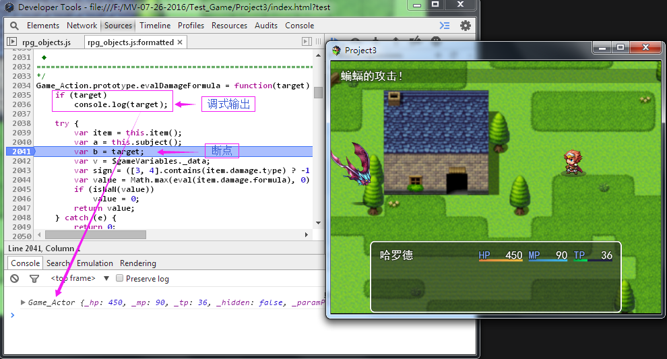The width and height of the screenshot is (667, 359).
Task: Open the Elements panel
Action: 43,26
